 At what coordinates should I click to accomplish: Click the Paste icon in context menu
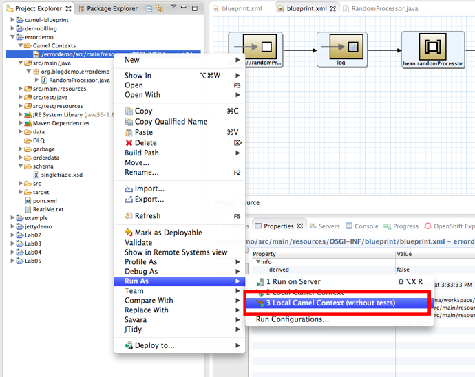click(x=129, y=132)
